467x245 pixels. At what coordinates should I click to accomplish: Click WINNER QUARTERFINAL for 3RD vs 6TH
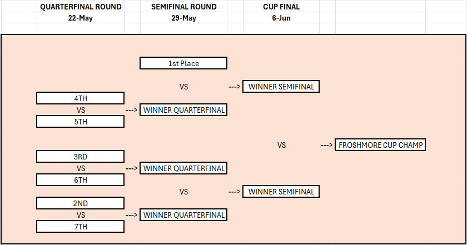[x=183, y=168]
